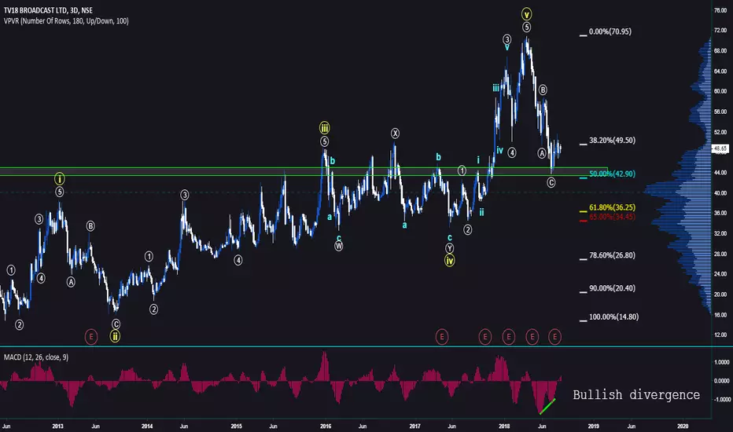Click the current price tag 48.65
Screen dimensions: 733x432
point(720,148)
